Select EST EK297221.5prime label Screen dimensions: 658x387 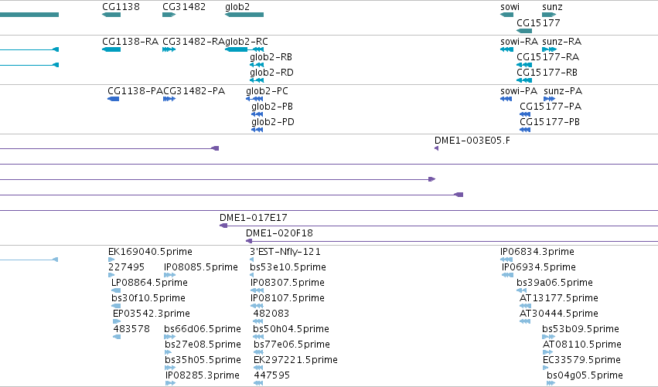click(x=296, y=361)
